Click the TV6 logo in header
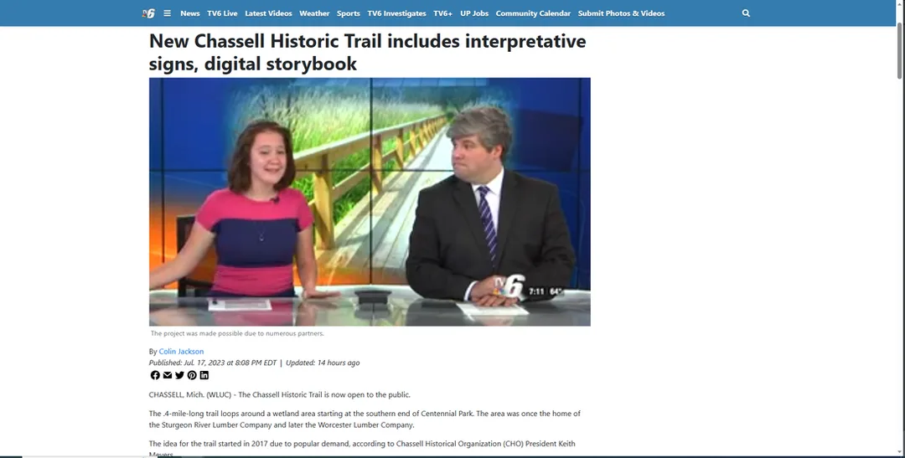The width and height of the screenshot is (905, 458). point(149,13)
